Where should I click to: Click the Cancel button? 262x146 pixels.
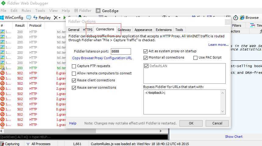pyautogui.click(x=217, y=123)
